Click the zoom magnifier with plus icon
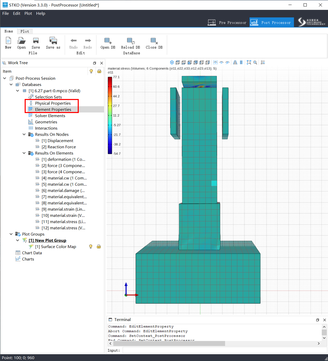This screenshot has height=361, width=328. 255,62
